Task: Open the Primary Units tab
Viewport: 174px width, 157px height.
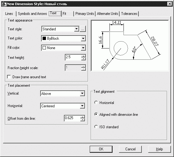Action: (85, 14)
